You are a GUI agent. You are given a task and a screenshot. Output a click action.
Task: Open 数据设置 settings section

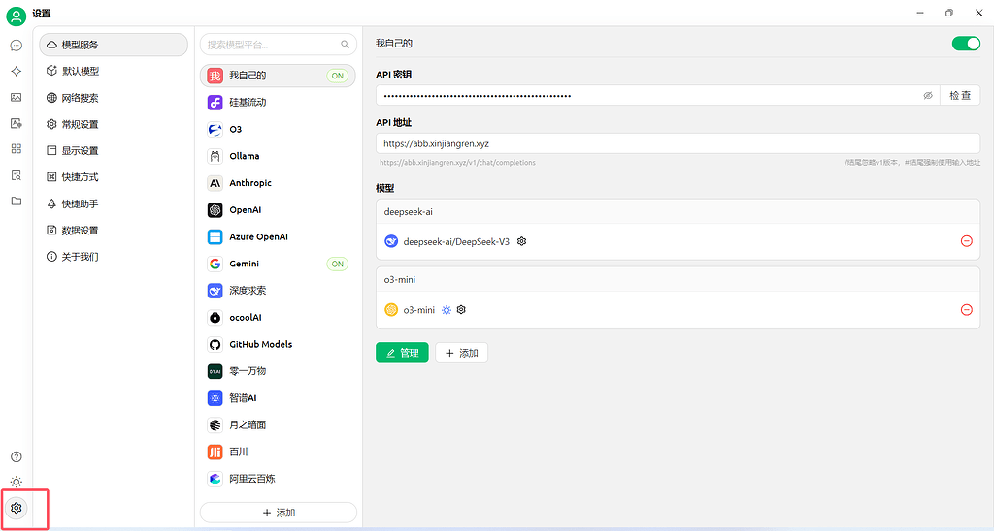114,231
